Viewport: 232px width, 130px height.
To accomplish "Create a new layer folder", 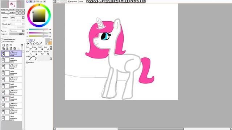I will [11, 45].
